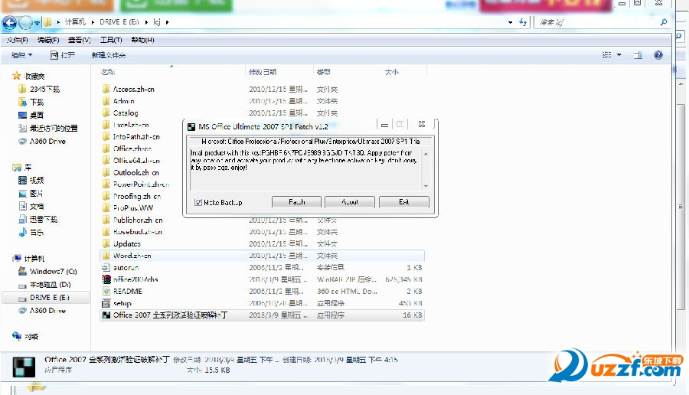Select the Publisher.zh-cn folder
This screenshot has width=689, height=395.
(138, 220)
